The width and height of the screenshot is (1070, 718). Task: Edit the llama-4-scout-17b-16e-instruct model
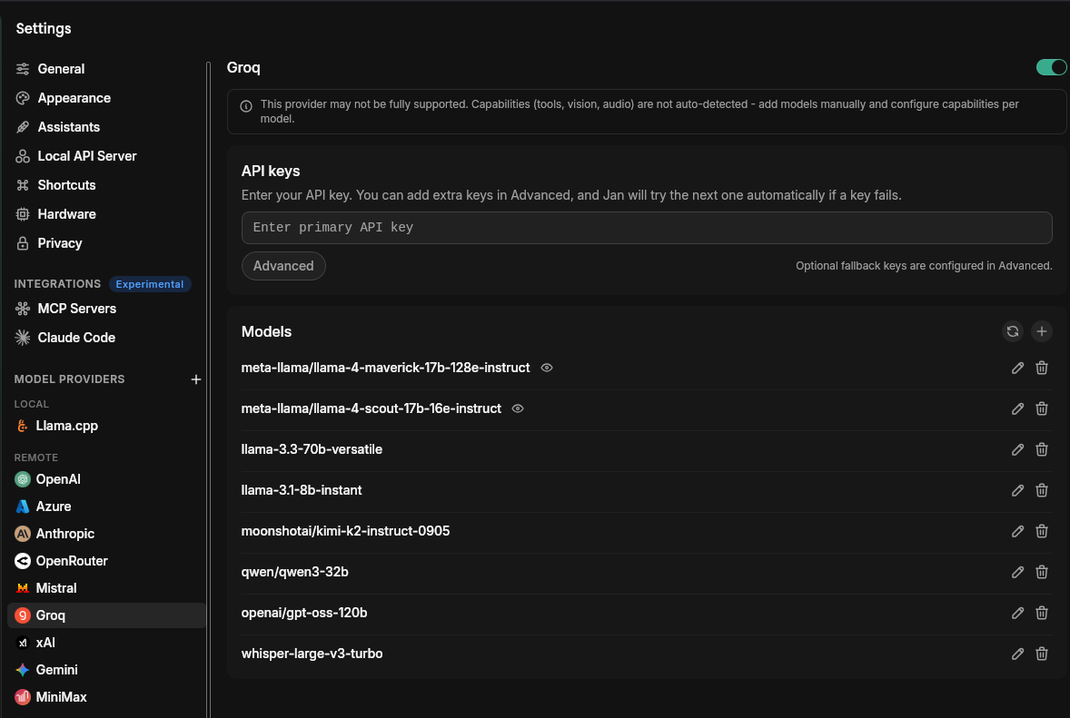(1017, 409)
